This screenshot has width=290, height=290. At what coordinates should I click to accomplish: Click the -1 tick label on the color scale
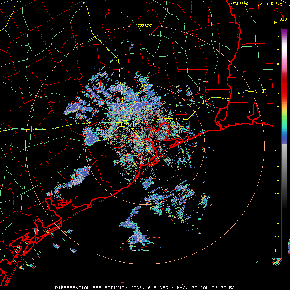pyautogui.click(x=277, y=151)
